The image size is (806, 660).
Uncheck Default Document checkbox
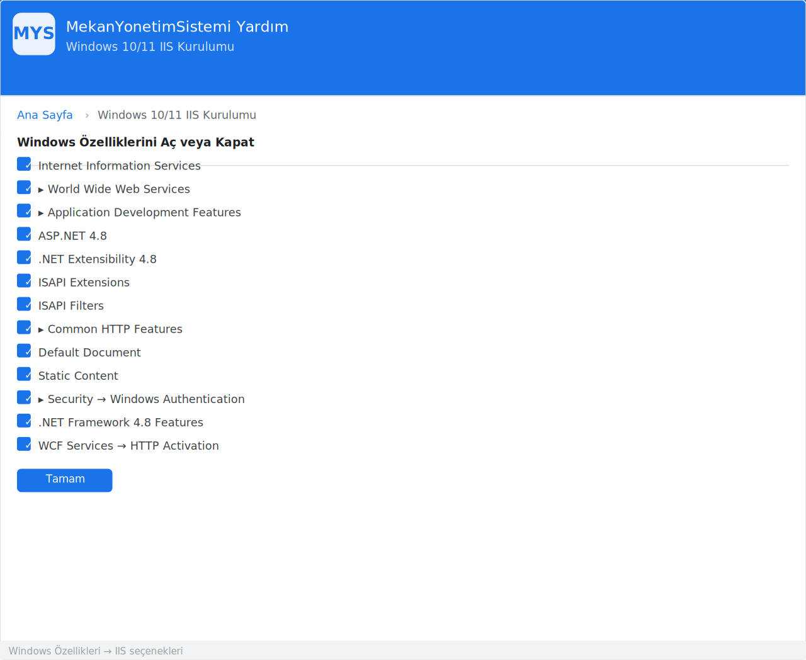(24, 351)
